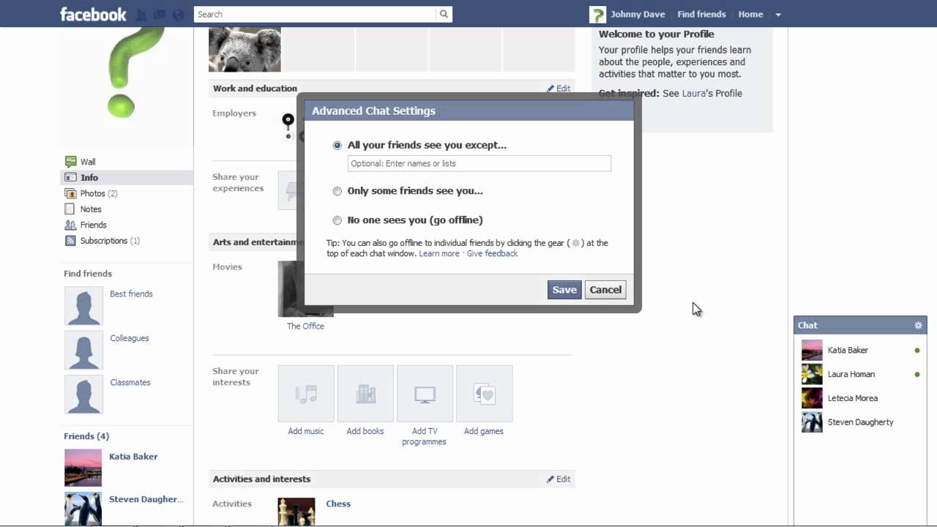Click Katia Baker chat avatar
Viewport: 937px width, 527px height.
pos(812,351)
